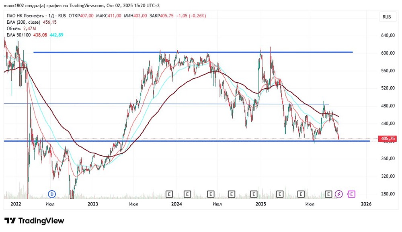This screenshot has height=232, width=402.
Task: Click the EMA 200 value 456,15
Action: pyautogui.click(x=49, y=22)
